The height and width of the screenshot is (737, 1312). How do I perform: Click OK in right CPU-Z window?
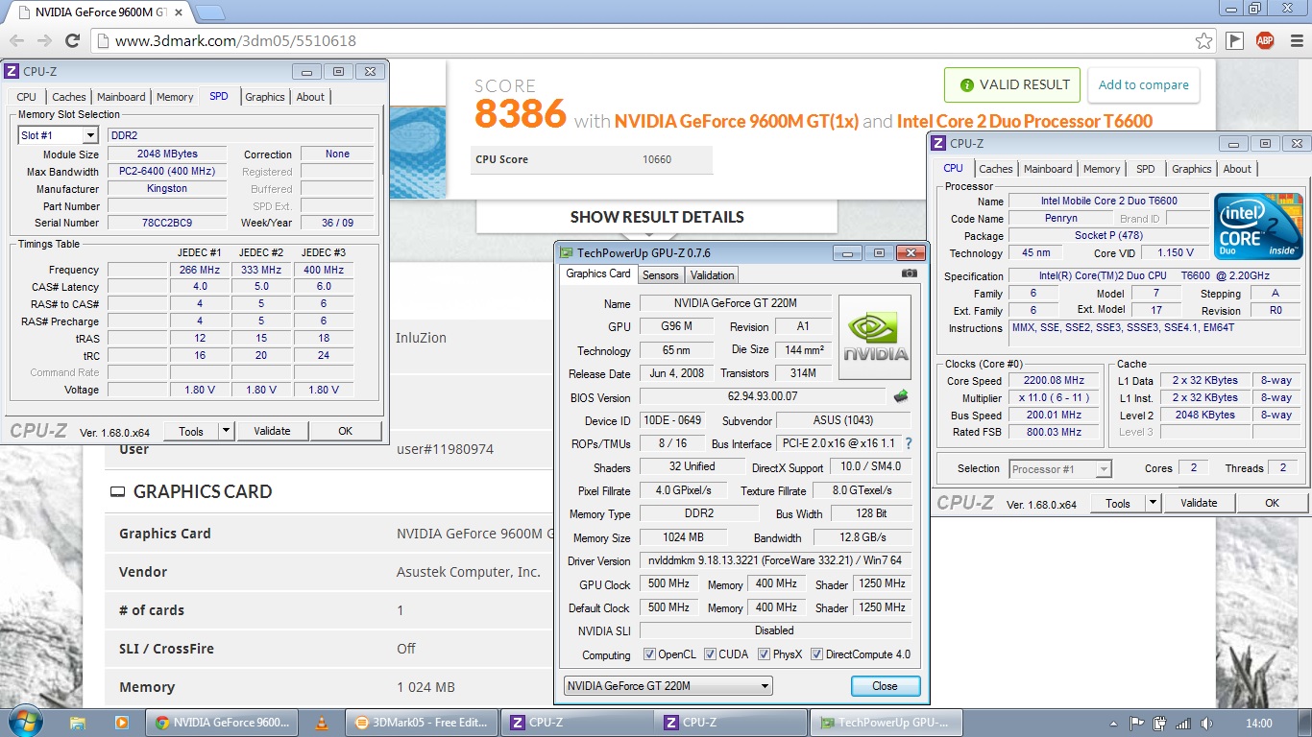(x=1272, y=503)
